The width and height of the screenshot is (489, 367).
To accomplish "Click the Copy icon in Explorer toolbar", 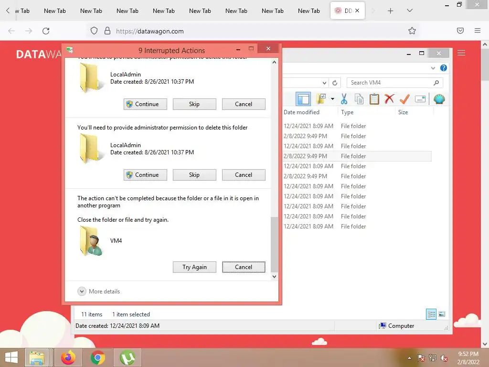I will (x=359, y=99).
